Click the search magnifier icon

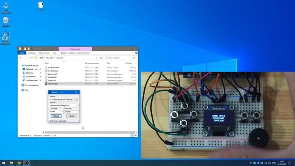134,58
